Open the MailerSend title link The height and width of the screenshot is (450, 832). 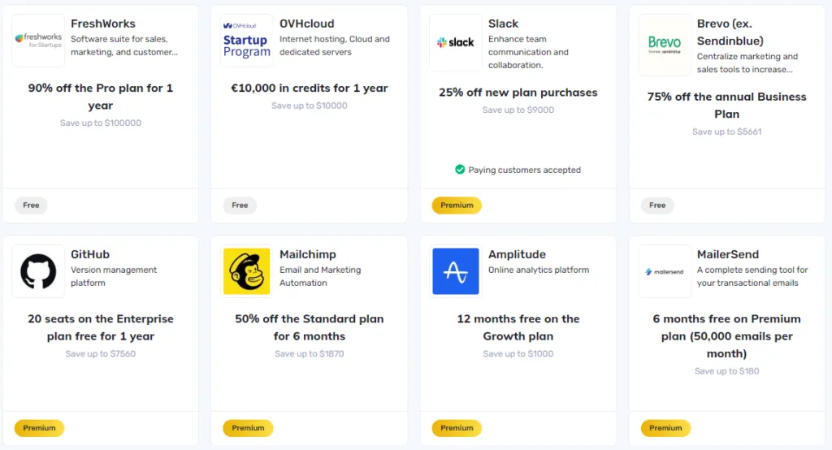[x=728, y=254]
